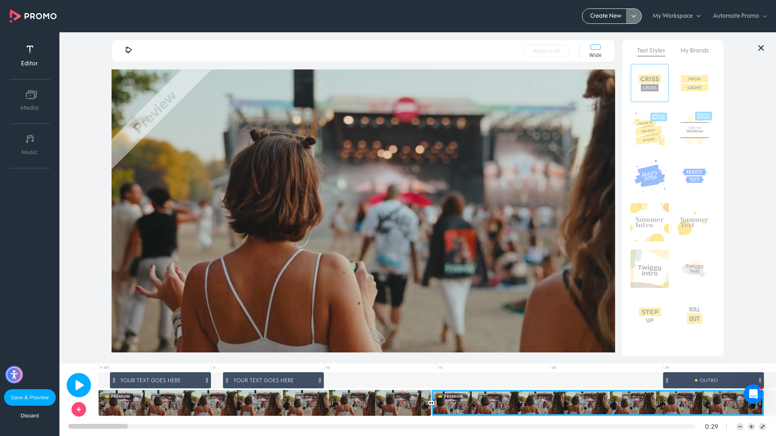776x436 pixels.
Task: Play the video timeline
Action: pos(79,385)
